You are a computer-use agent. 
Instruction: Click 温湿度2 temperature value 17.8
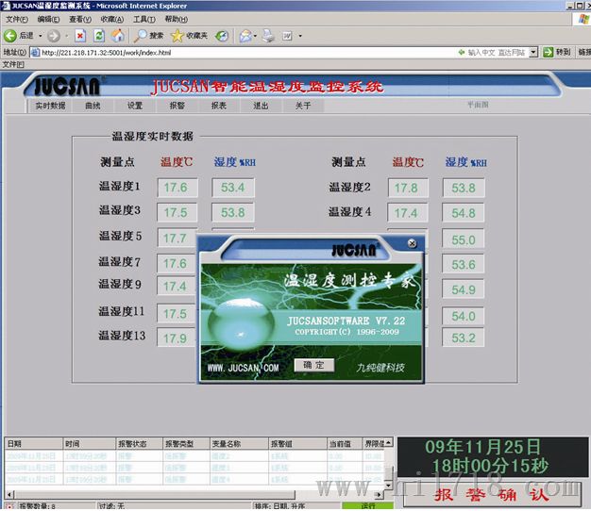tap(408, 188)
